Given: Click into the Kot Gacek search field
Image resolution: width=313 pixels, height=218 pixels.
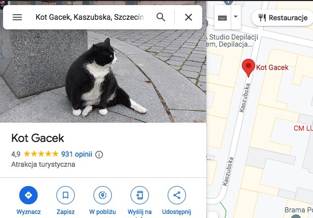Looking at the screenshot, I should coord(89,17).
